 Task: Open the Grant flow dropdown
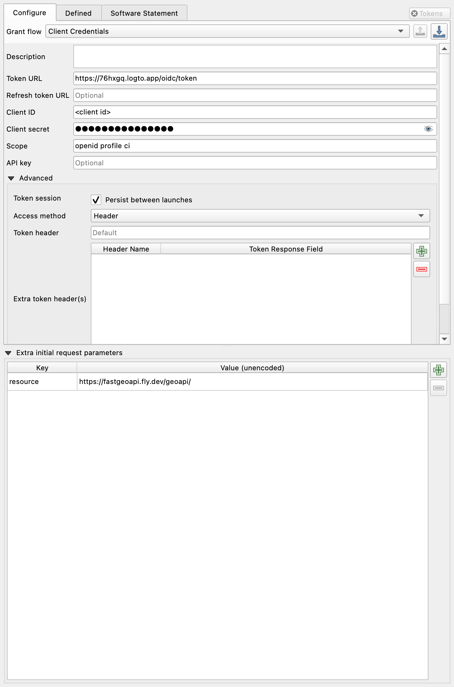(x=227, y=31)
